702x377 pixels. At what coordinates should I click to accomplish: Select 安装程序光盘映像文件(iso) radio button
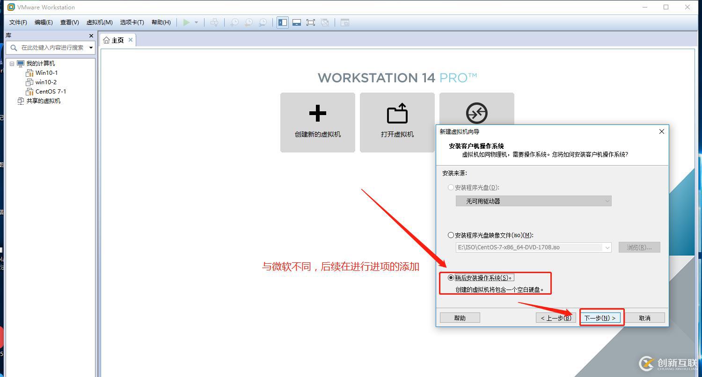click(x=451, y=235)
